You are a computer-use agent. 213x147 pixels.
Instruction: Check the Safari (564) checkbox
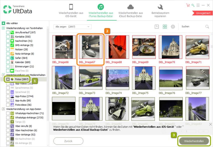click(8, 58)
